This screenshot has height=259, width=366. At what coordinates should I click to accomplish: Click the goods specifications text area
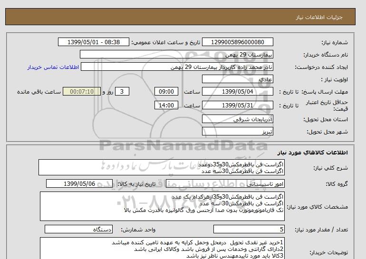tap(162, 206)
